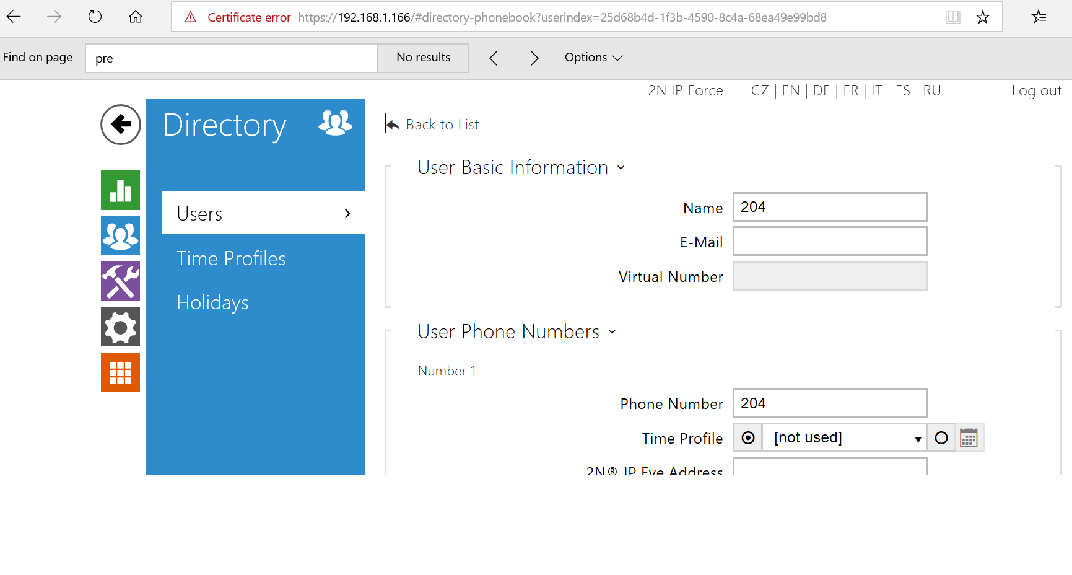Open the purple Hardware tools icon

120,281
